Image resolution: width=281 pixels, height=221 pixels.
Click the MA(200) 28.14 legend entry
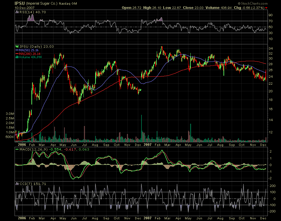point(30,54)
